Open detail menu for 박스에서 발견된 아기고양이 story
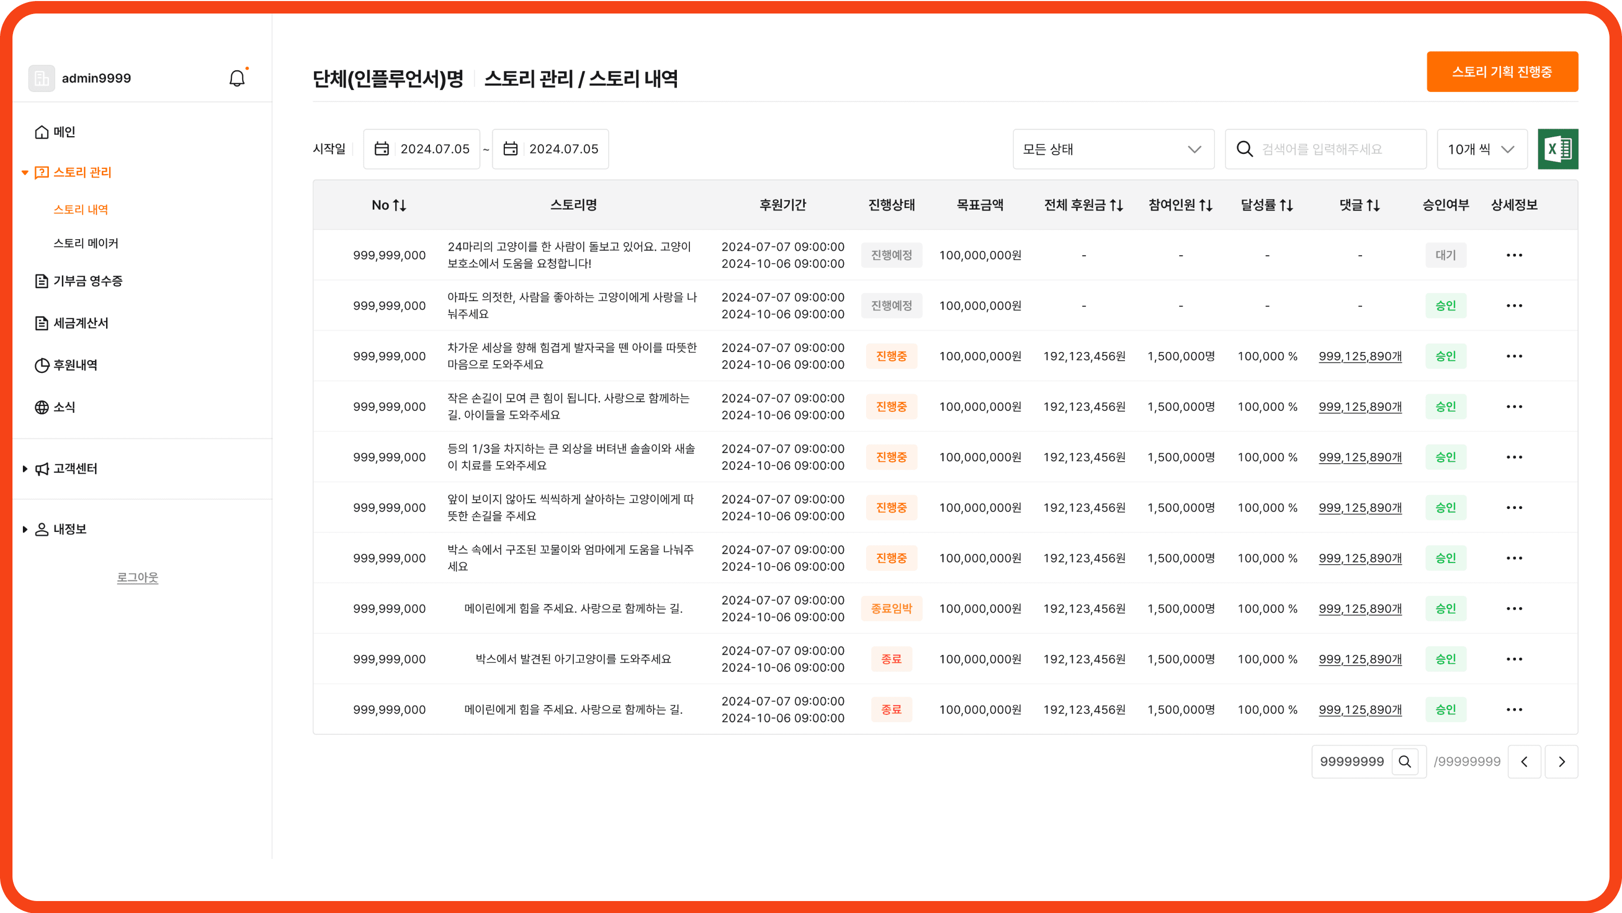 (x=1514, y=659)
